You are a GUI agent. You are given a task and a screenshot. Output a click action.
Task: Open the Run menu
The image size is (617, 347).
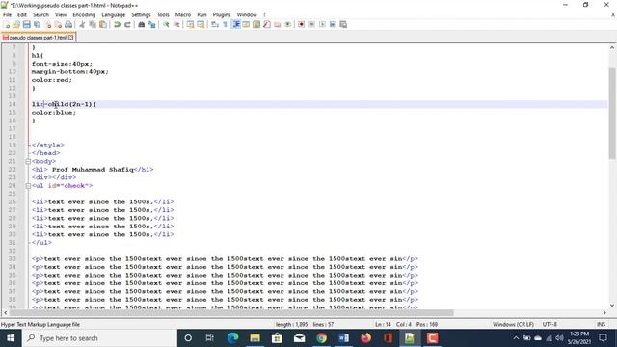(201, 14)
